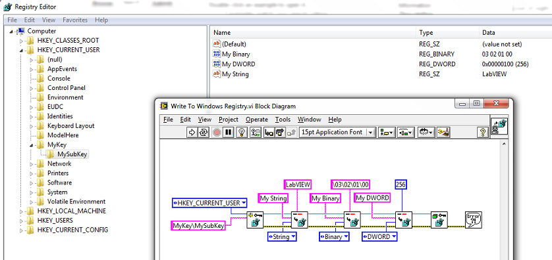Click the block diagram scrollbar up arrow

[503, 144]
